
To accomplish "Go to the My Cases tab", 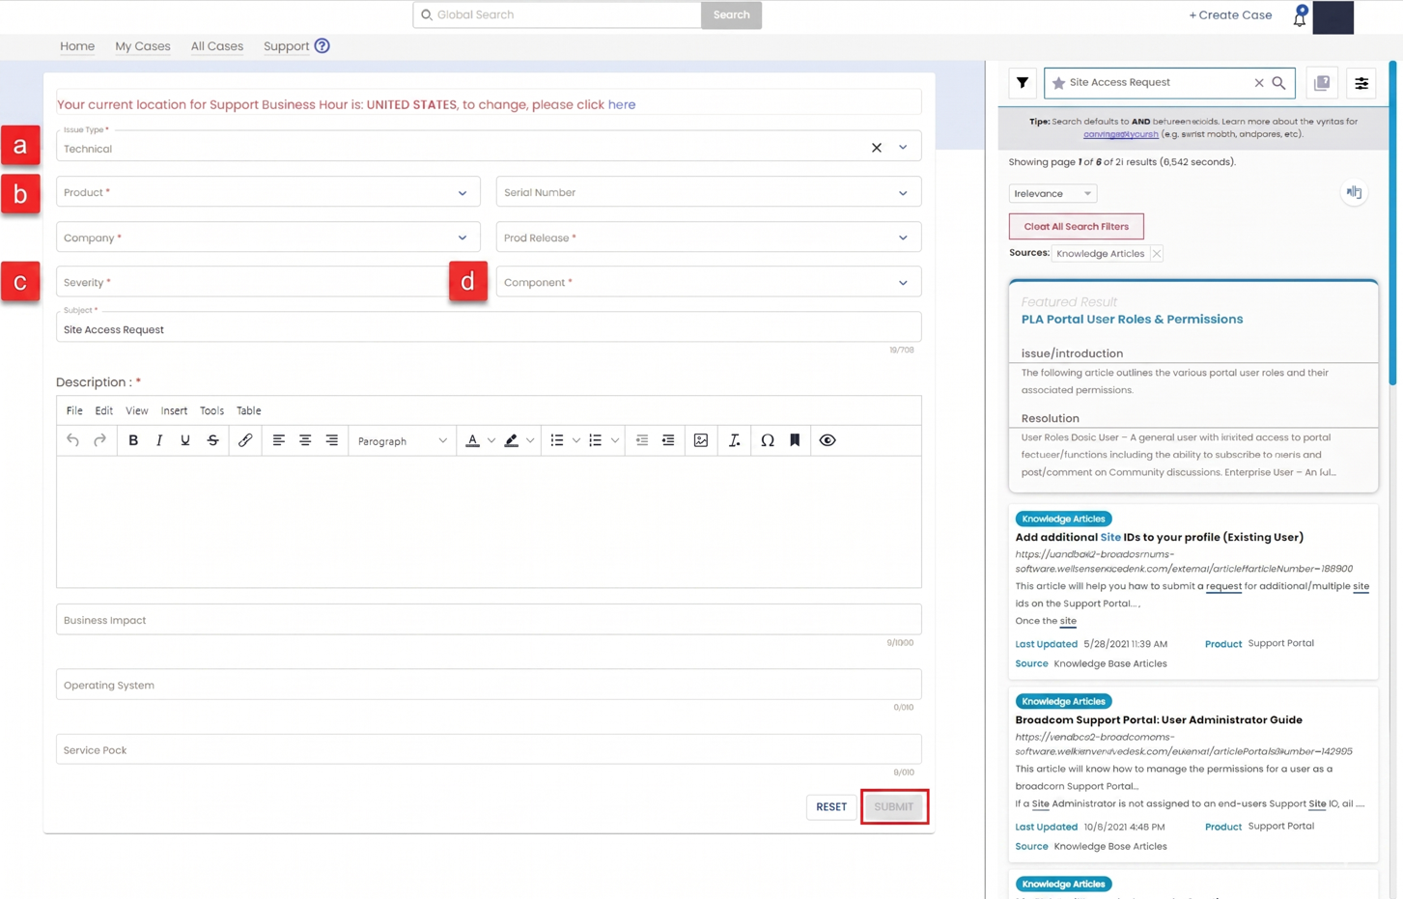I will pyautogui.click(x=143, y=46).
